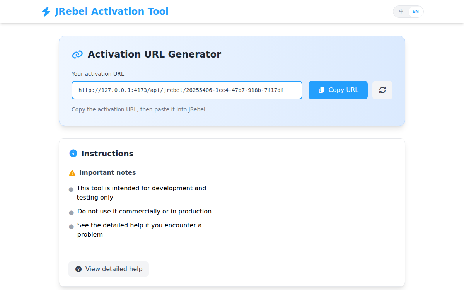Switch language to EN
This screenshot has width=464, height=290.
pos(415,12)
